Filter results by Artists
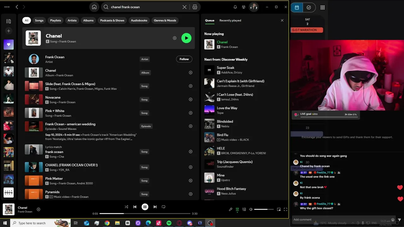The image size is (404, 227). coord(72,20)
